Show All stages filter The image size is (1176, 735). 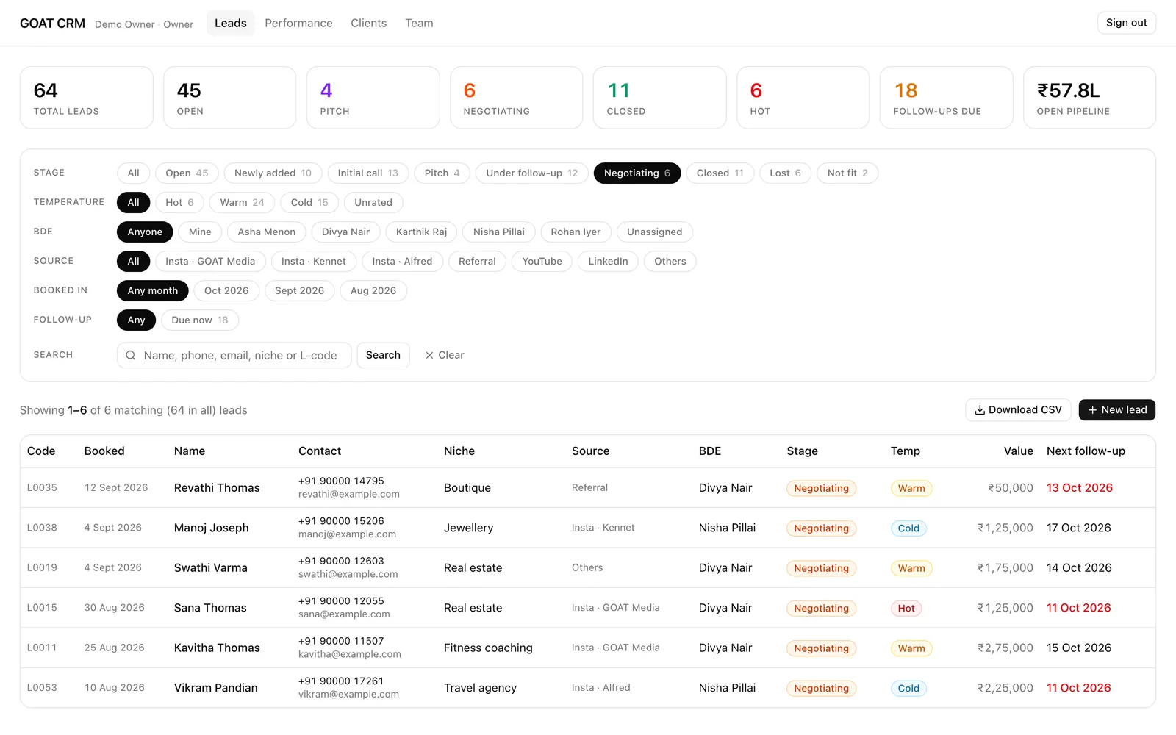[133, 173]
